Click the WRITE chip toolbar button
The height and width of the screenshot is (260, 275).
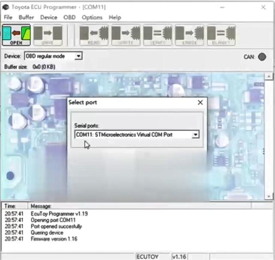pyautogui.click(x=126, y=35)
